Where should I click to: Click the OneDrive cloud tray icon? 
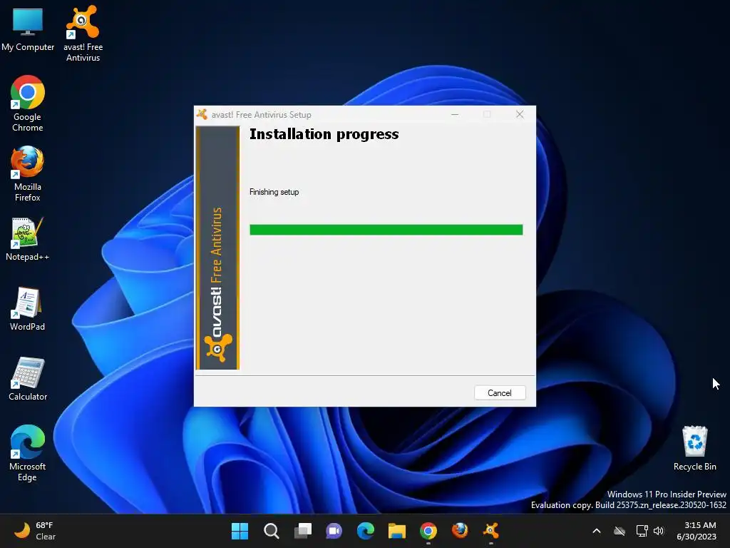pos(620,531)
